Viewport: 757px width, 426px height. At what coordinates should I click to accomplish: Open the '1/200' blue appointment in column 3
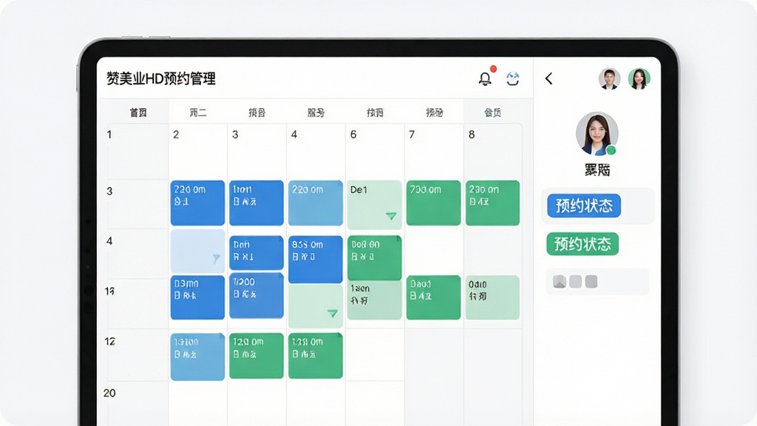point(257,296)
